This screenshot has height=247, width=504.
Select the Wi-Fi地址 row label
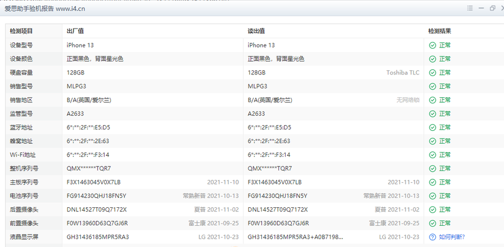(x=22, y=155)
